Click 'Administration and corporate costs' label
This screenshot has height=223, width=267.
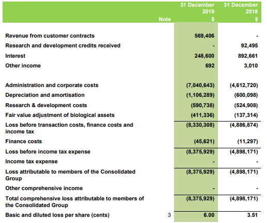52,85
